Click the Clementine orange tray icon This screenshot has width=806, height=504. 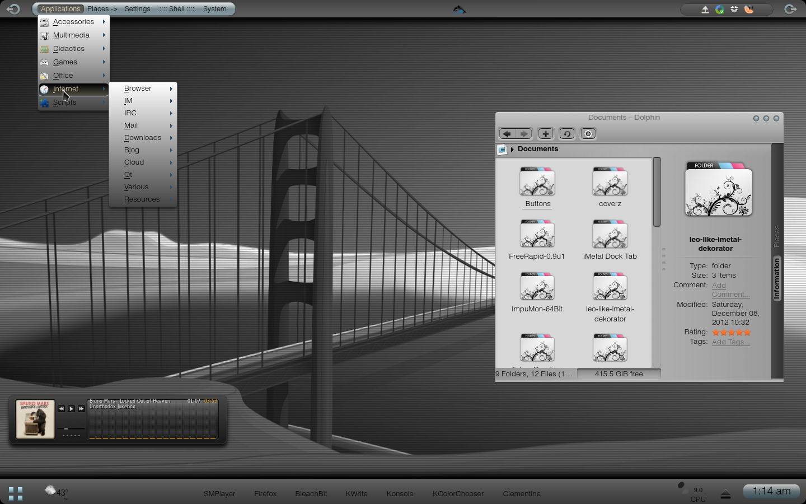point(749,10)
